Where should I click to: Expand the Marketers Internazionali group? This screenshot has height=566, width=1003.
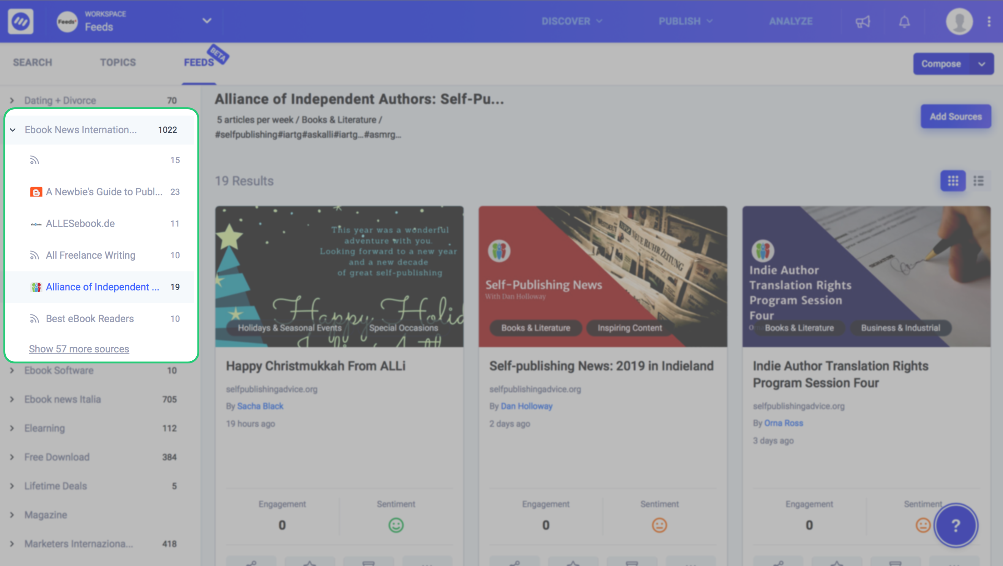click(12, 544)
